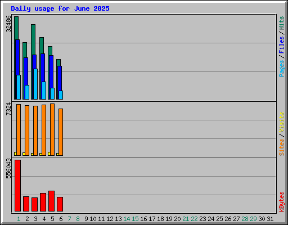This screenshot has width=288, height=225.
Task: Click day 3 on the x-axis
Action: tap(35, 219)
